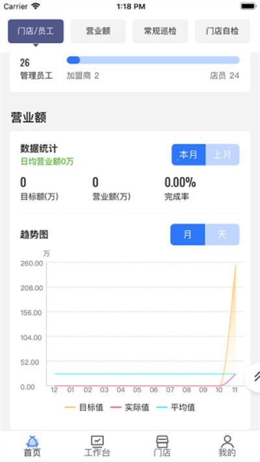
Task: Open the 门店 store icon
Action: pos(162,441)
